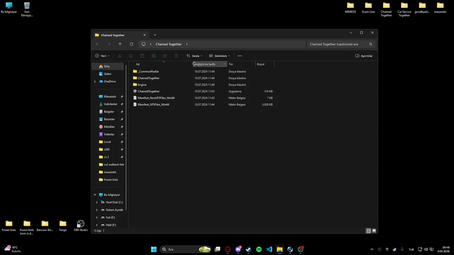
Task: Toggle the Ayrıntılar details pane
Action: pyautogui.click(x=364, y=56)
